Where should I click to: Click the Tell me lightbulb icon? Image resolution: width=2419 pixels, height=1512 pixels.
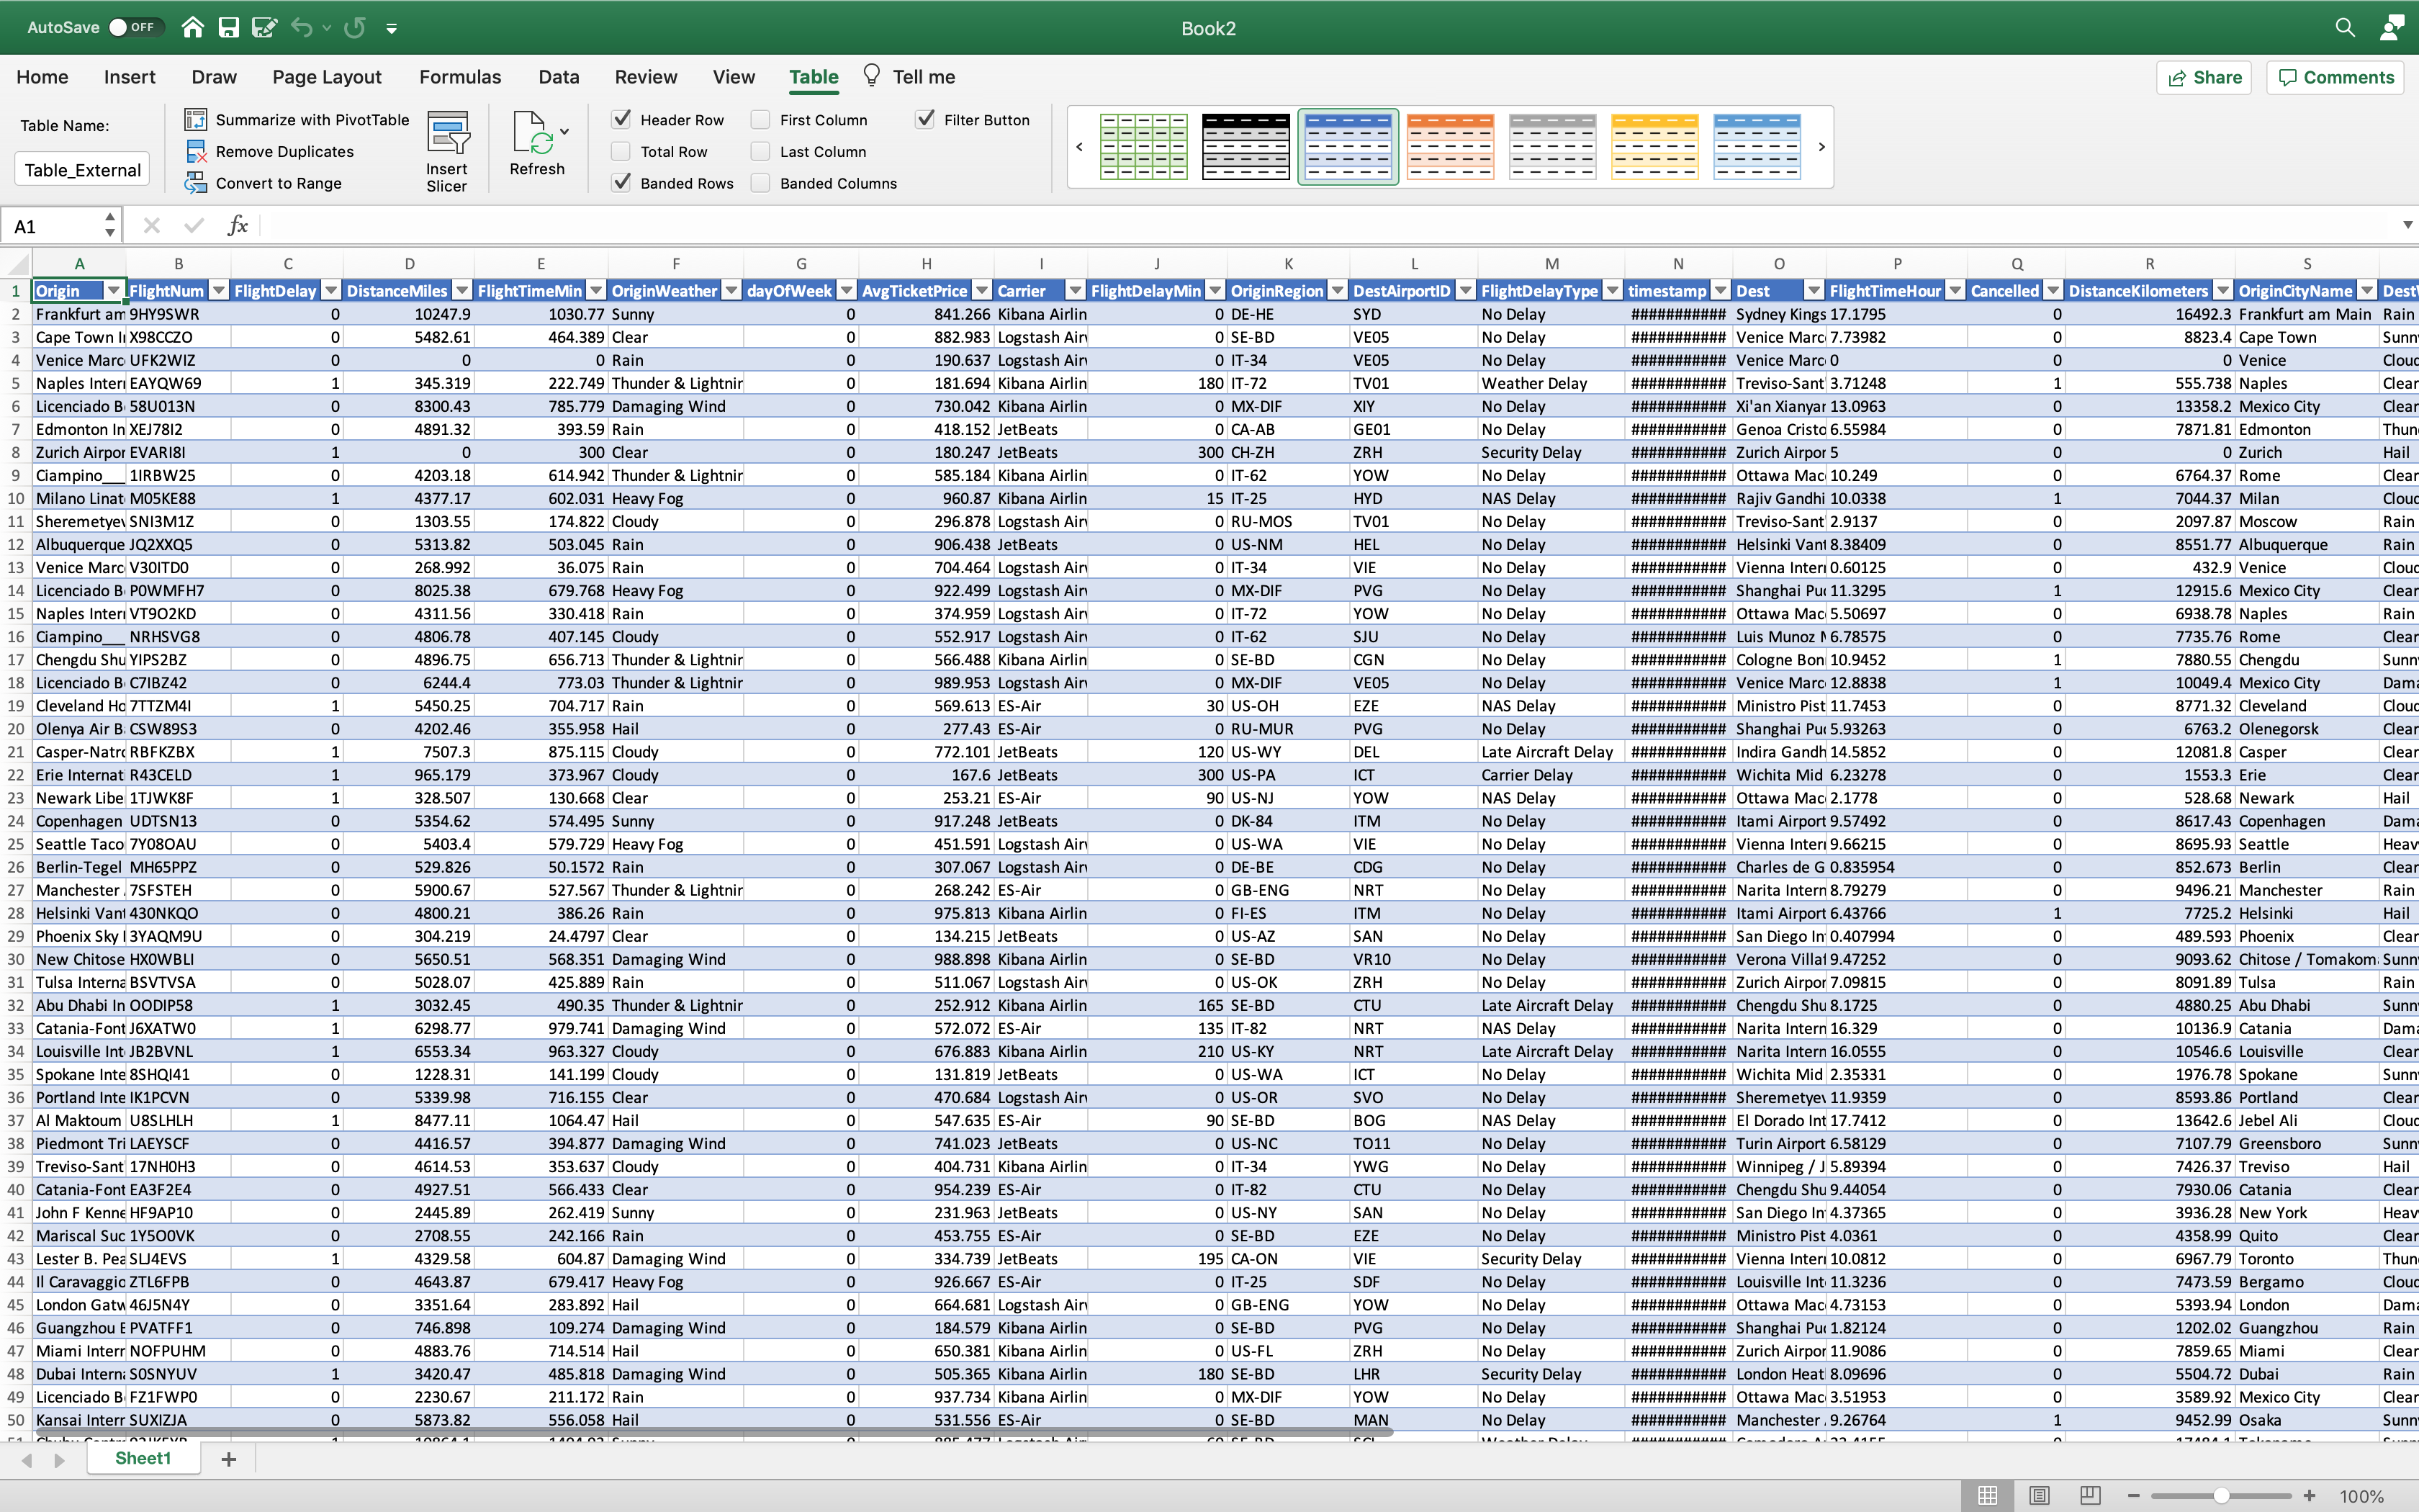click(872, 76)
